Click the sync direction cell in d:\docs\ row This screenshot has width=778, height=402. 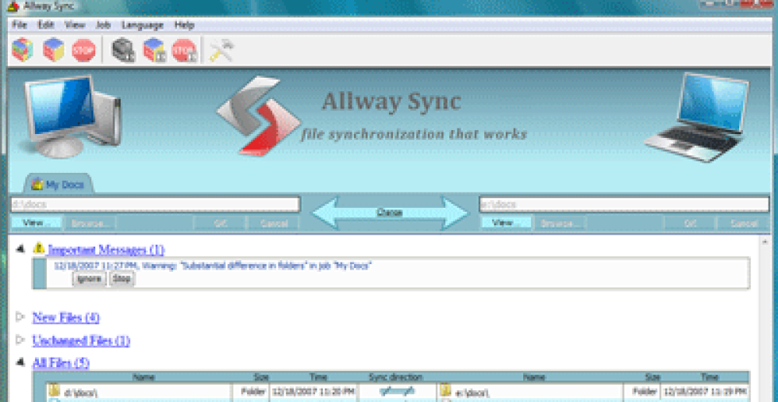(396, 391)
